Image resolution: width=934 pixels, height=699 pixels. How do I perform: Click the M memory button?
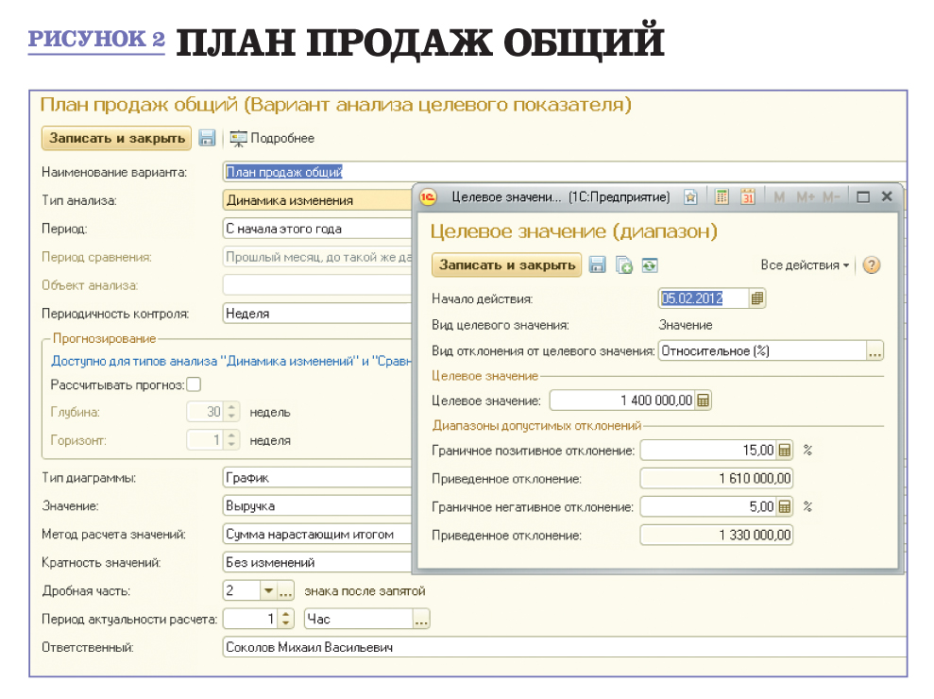(778, 196)
